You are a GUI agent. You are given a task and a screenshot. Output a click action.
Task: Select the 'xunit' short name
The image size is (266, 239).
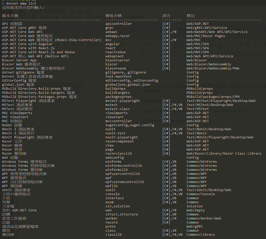click(x=111, y=190)
